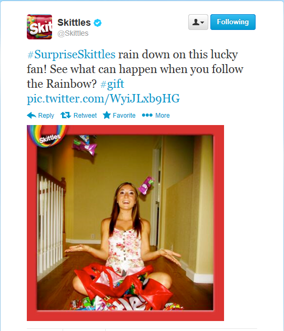Image resolution: width=284 pixels, height=331 pixels.
Task: Click the three-dots More icon
Action: [x=147, y=115]
